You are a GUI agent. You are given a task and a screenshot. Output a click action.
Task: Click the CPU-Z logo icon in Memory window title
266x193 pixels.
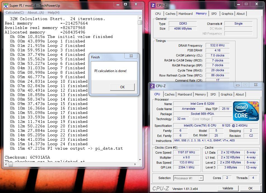pos(153,5)
